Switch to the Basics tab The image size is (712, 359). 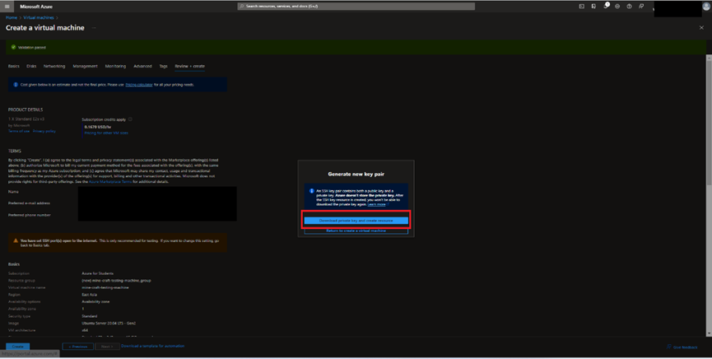tap(14, 67)
